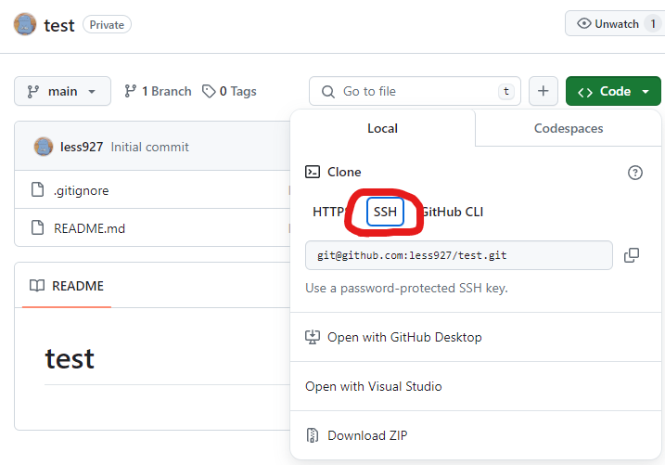Open the Initial commit message link
Screen dimensions: 665x465
click(x=149, y=148)
